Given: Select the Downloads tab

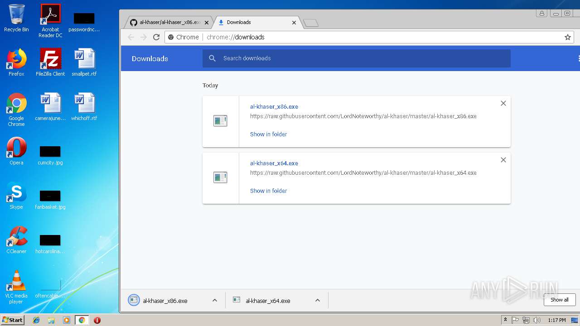Looking at the screenshot, I should tap(256, 22).
